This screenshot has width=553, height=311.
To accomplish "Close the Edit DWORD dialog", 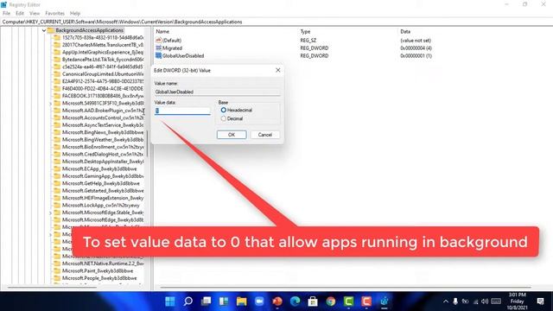I will 278,70.
